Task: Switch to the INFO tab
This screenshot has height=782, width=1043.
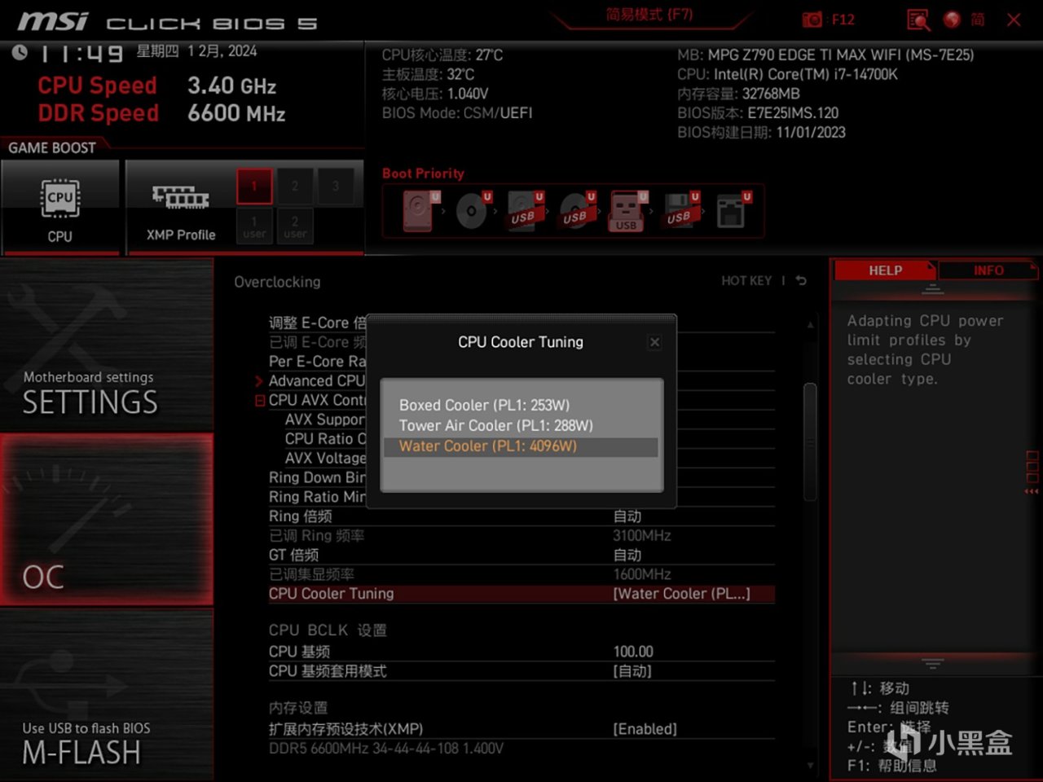Action: tap(988, 270)
